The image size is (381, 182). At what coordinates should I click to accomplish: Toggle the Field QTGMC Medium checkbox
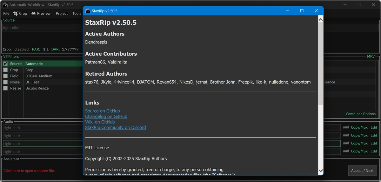[5, 76]
